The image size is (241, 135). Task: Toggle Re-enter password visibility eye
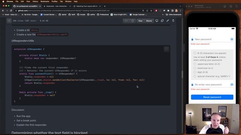coord(232,85)
